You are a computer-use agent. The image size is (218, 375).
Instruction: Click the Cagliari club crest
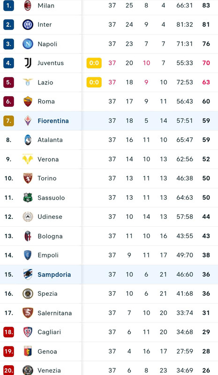28,332
